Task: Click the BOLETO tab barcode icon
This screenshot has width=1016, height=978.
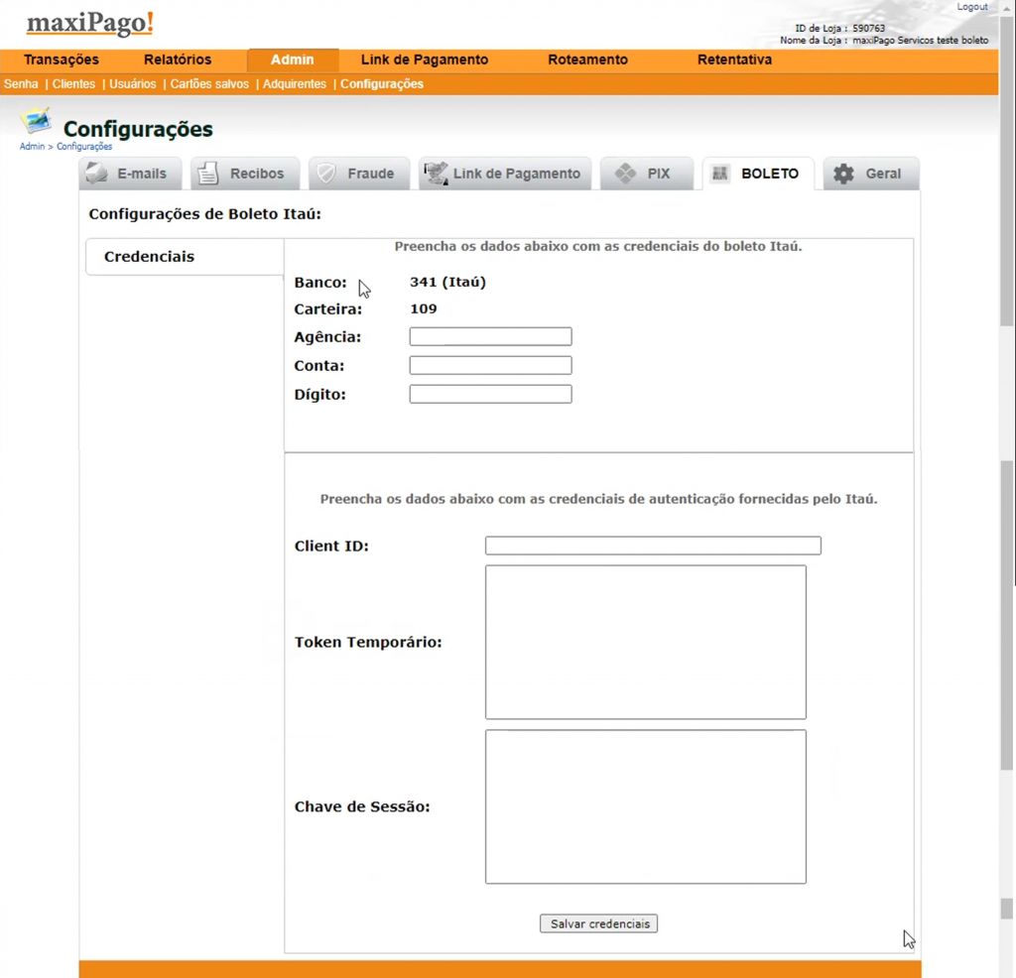Action: (720, 174)
